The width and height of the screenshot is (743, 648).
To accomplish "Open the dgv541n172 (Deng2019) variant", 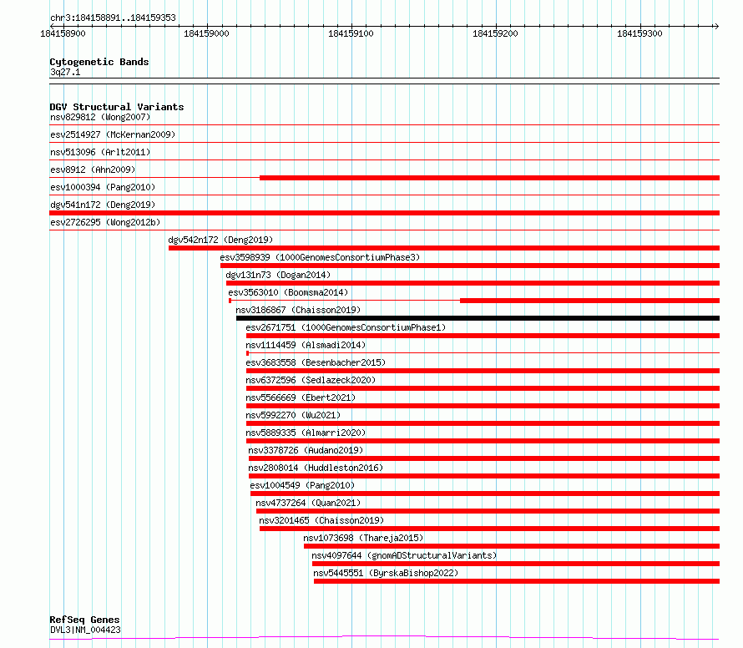I will (x=103, y=205).
